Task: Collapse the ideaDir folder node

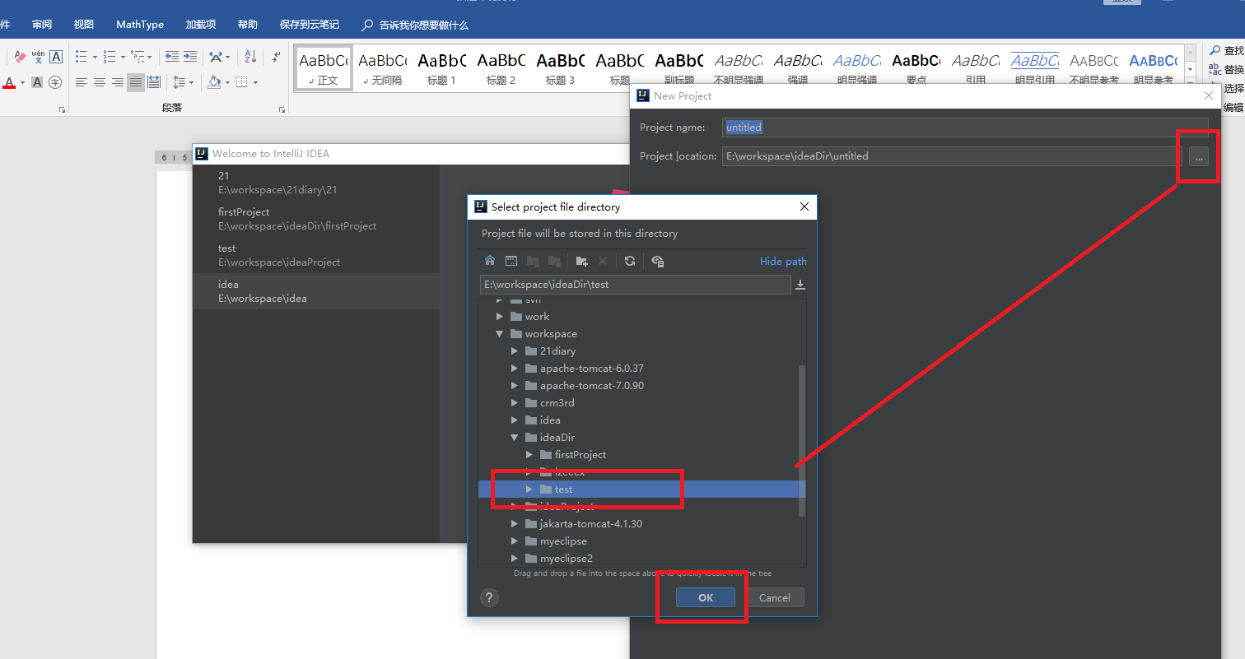Action: (x=514, y=438)
